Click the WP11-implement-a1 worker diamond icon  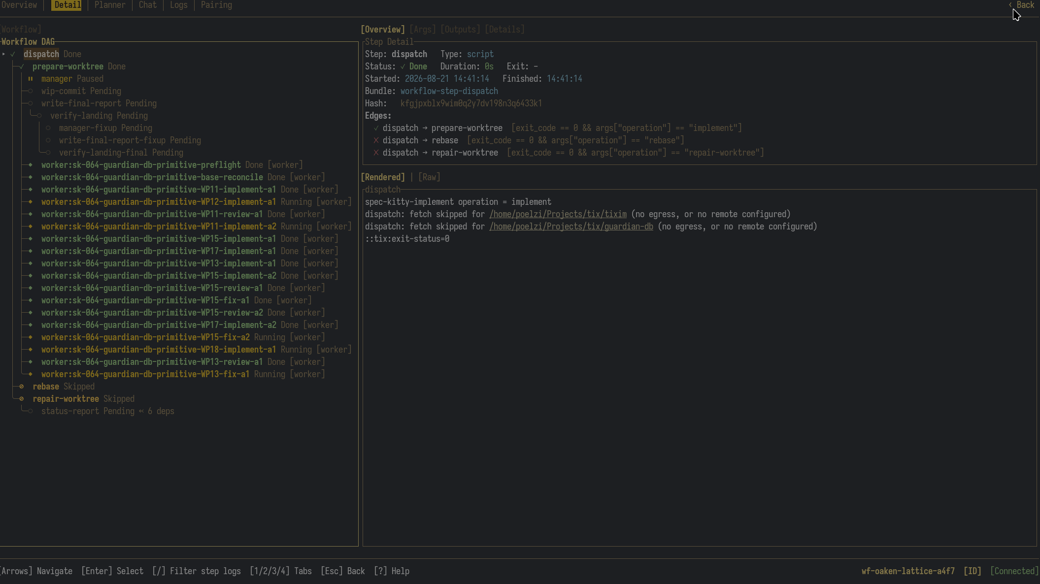coord(31,190)
